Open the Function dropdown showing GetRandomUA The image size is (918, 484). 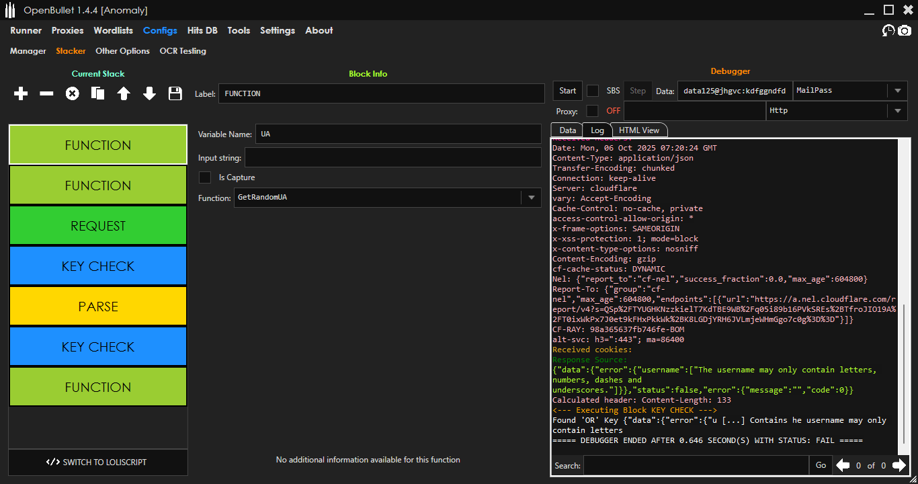click(x=531, y=198)
